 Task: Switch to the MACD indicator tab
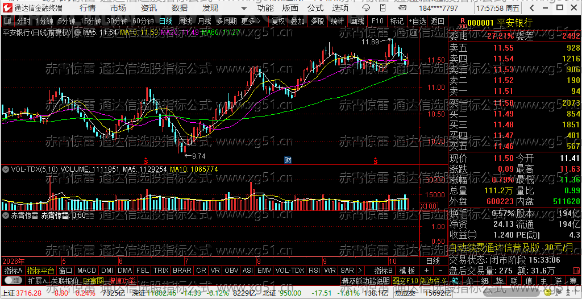(x=87, y=271)
